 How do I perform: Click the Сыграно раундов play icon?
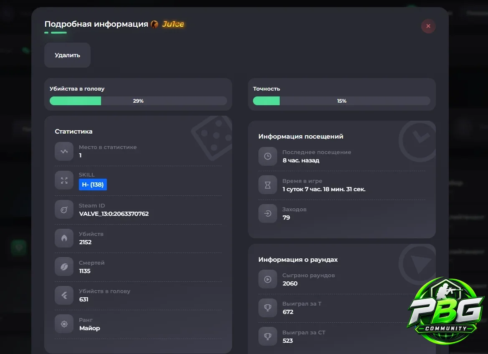coord(268,279)
